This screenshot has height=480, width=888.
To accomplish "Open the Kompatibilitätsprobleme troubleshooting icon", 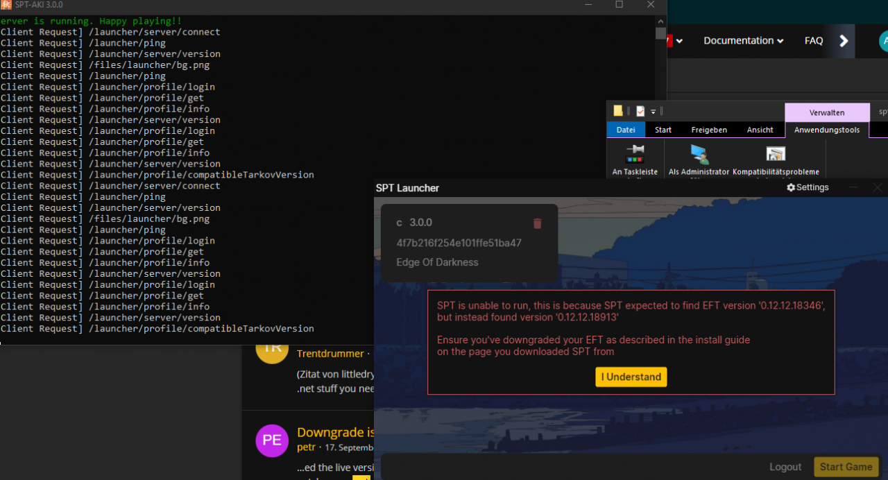I will (776, 154).
